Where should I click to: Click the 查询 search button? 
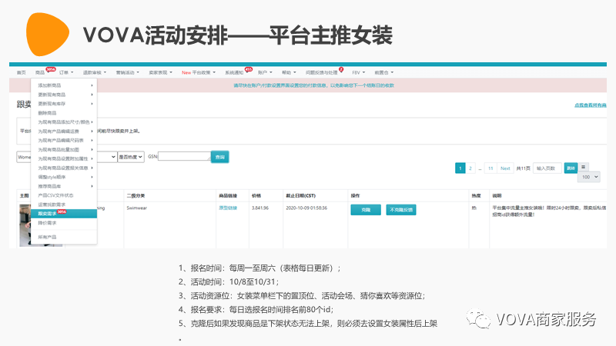[x=220, y=156]
